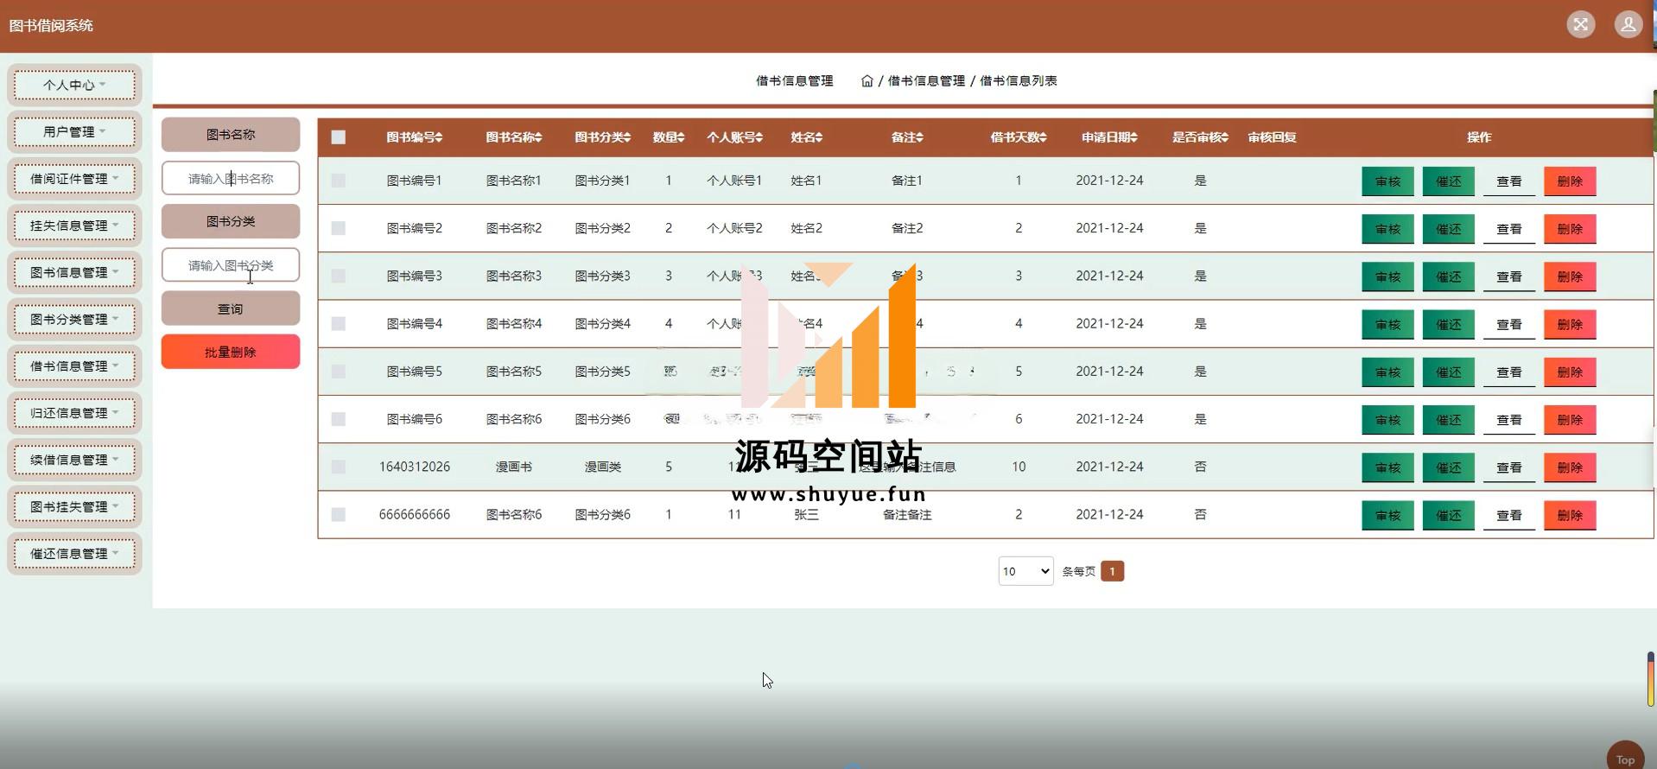Sort by 借书天数 column arrow
Image resolution: width=1657 pixels, height=769 pixels.
pyautogui.click(x=1043, y=137)
